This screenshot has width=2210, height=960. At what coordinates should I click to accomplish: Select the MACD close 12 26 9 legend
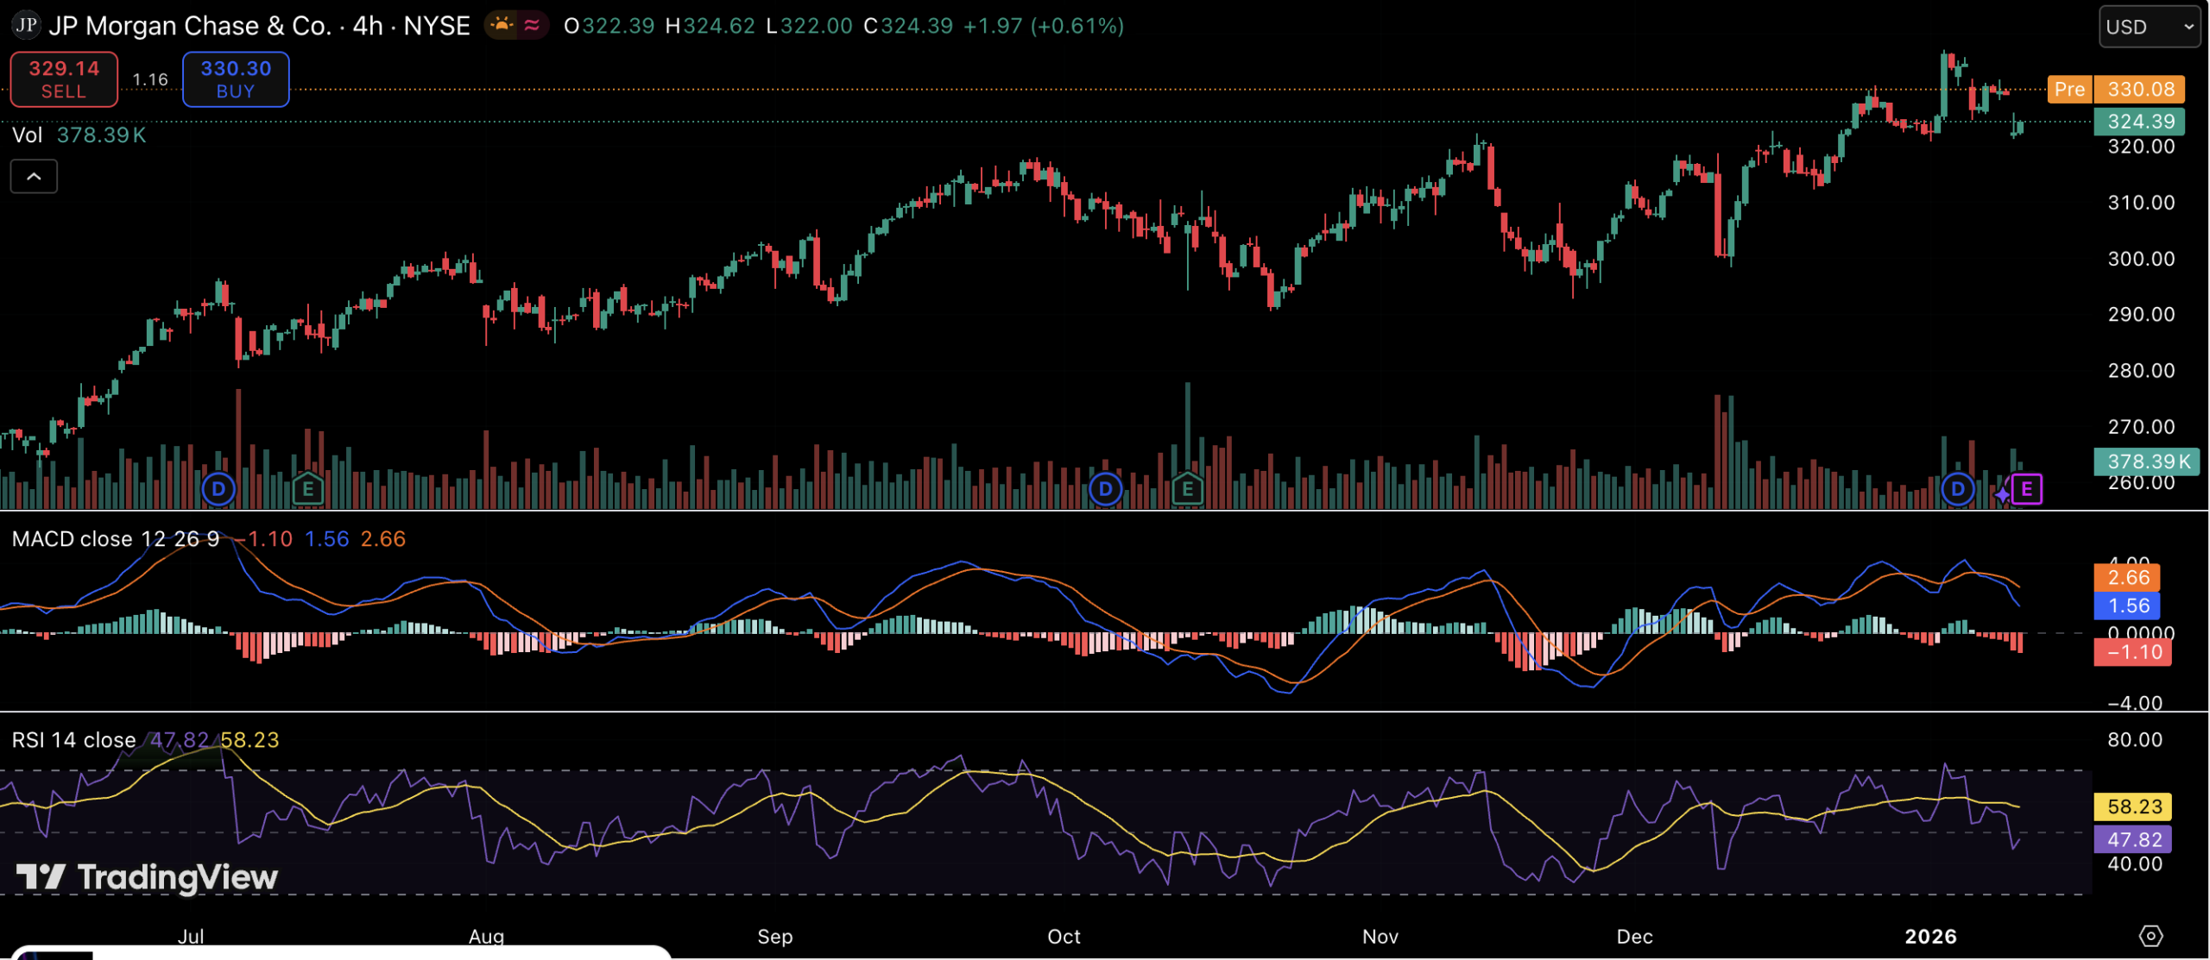tap(116, 538)
